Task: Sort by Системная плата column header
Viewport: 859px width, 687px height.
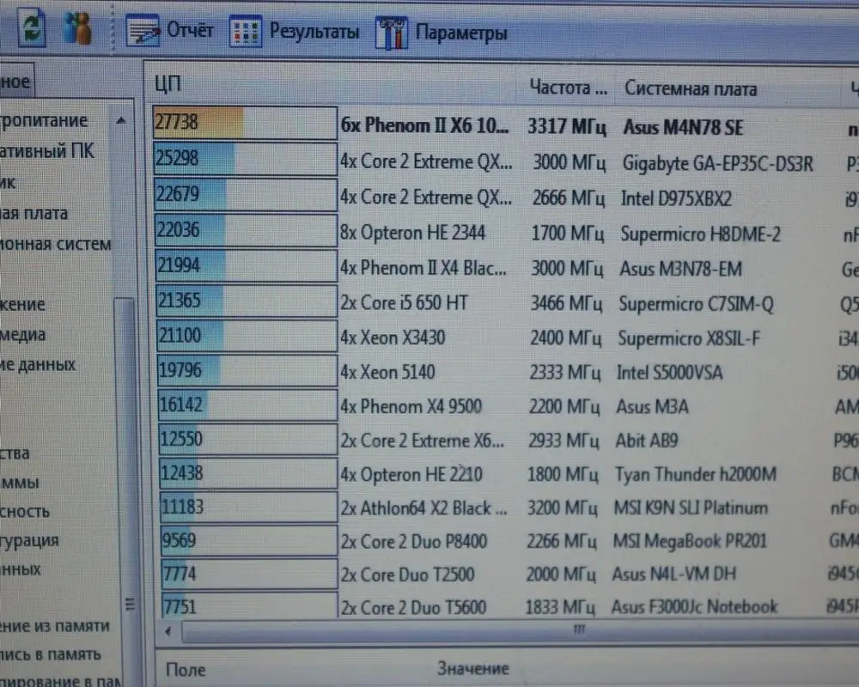Action: click(x=691, y=88)
